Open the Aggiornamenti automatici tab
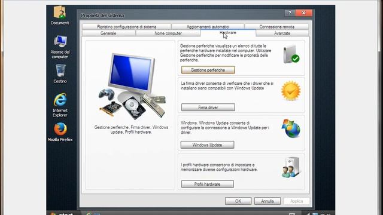The image size is (383, 215). coord(208,26)
